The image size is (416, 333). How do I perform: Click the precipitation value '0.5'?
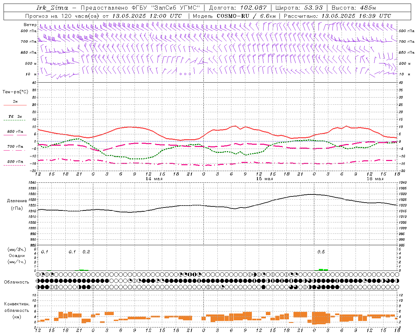(x=321, y=252)
